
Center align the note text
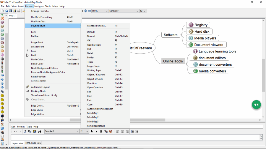[122, 131]
